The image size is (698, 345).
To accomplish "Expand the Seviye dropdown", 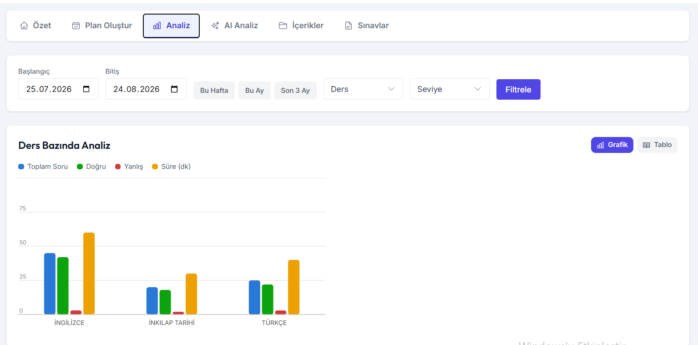I will click(450, 89).
